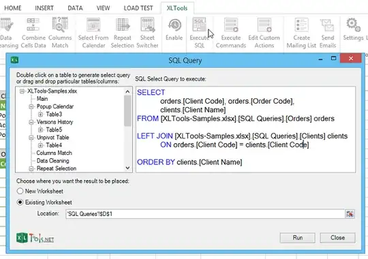Open the Columns Match tool
The width and height of the screenshot is (368, 259).
point(60,33)
